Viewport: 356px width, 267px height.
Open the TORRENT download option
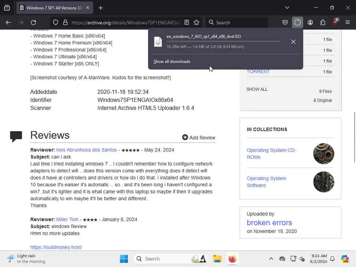pos(258,71)
